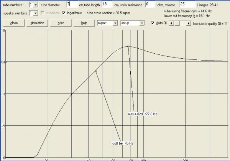The width and height of the screenshot is (230, 161).
Task: Open the help button
Action: [84, 23]
